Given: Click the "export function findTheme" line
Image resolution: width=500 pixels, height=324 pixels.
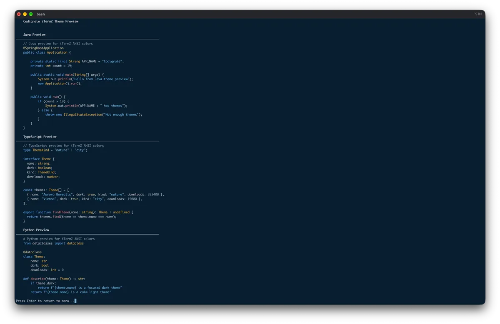Looking at the screenshot, I should click(78, 212).
